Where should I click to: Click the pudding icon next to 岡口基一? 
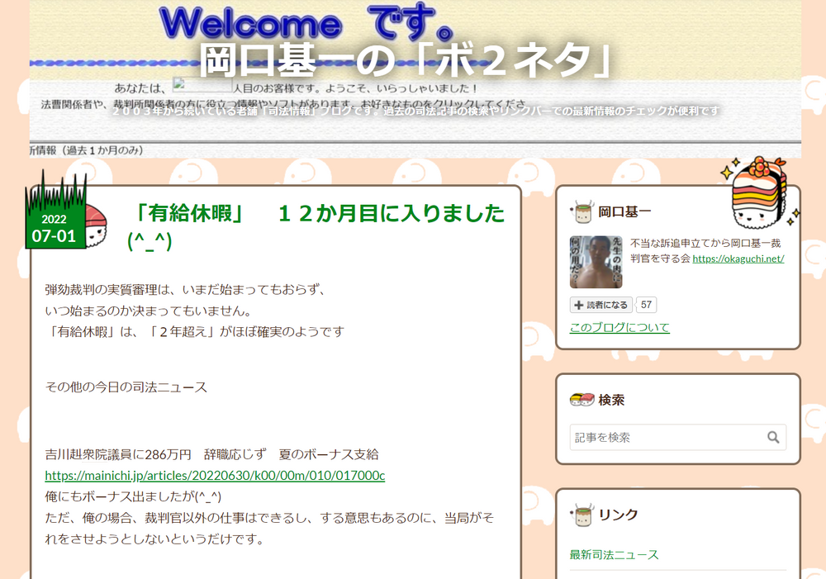point(582,211)
